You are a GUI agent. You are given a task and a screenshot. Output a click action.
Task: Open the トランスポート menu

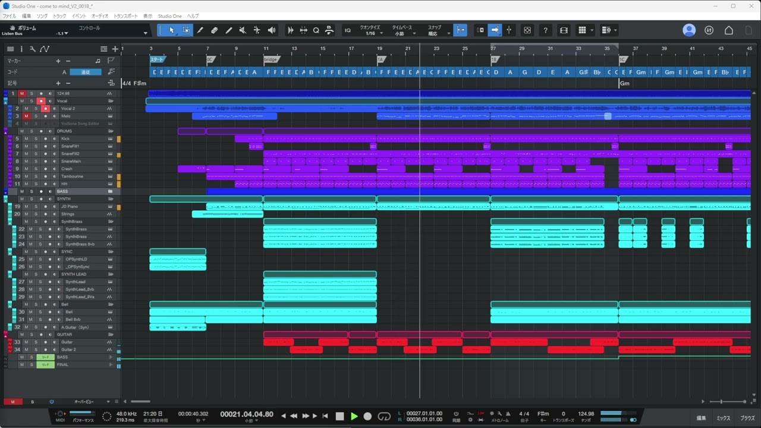pyautogui.click(x=125, y=16)
